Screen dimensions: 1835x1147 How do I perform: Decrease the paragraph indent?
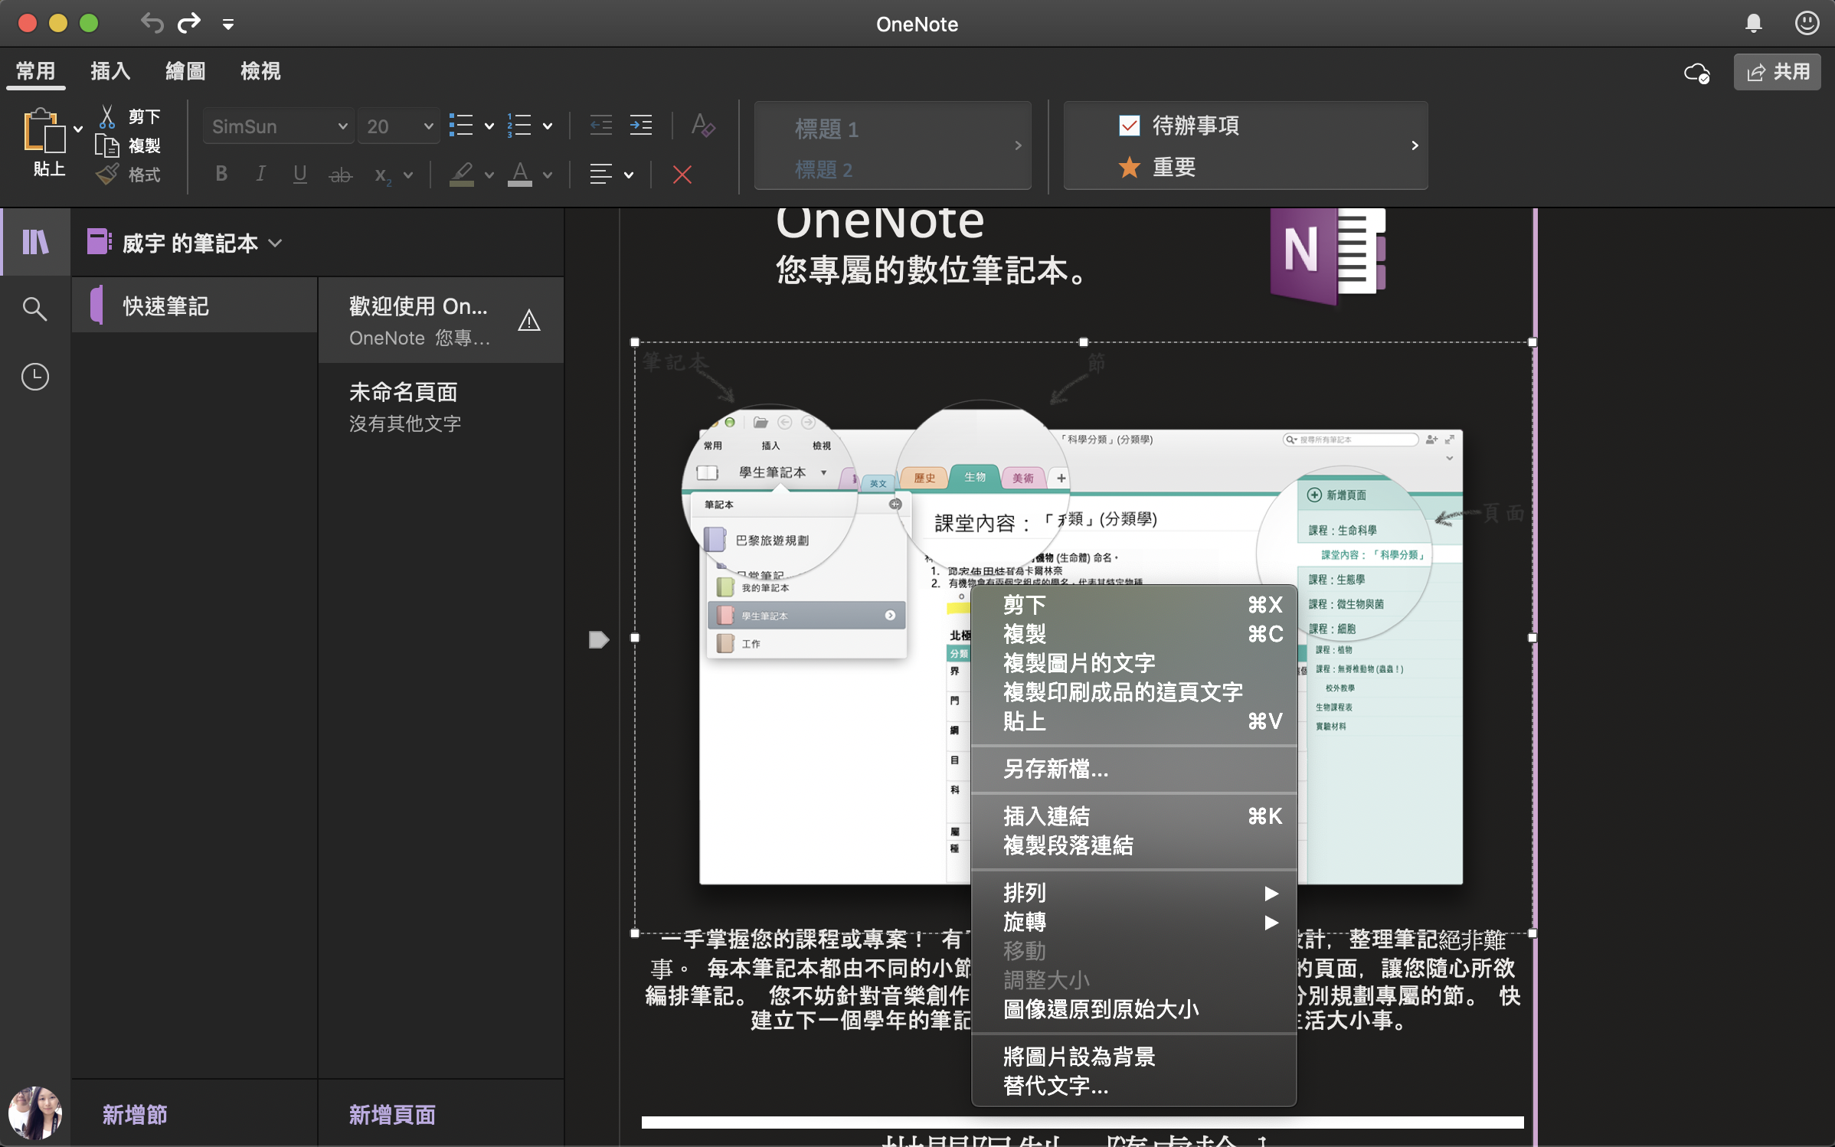[601, 126]
